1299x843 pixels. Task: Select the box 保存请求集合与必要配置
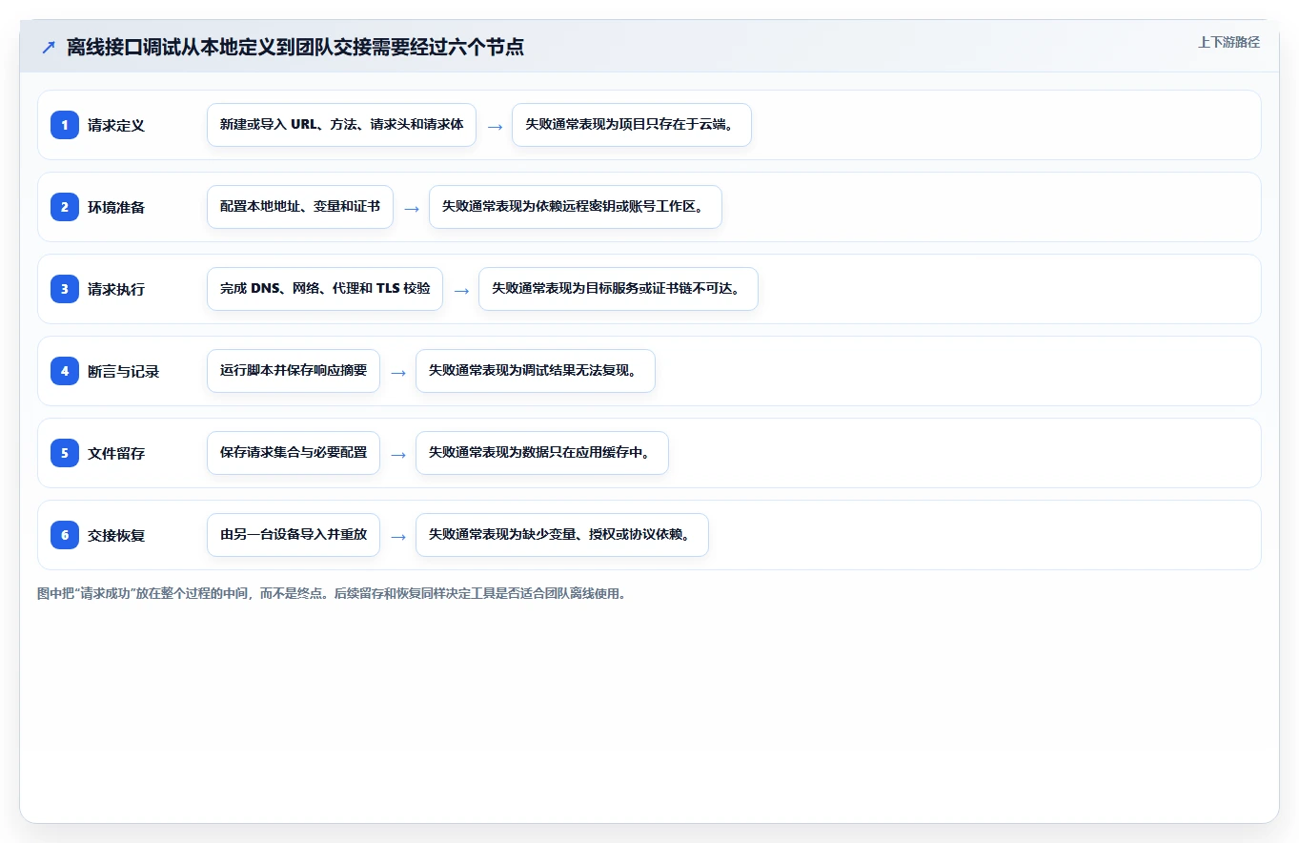pyautogui.click(x=294, y=453)
